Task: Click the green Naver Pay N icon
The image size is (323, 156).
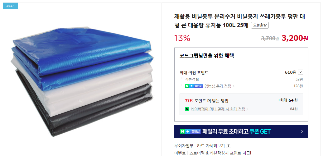Action: coord(187,109)
